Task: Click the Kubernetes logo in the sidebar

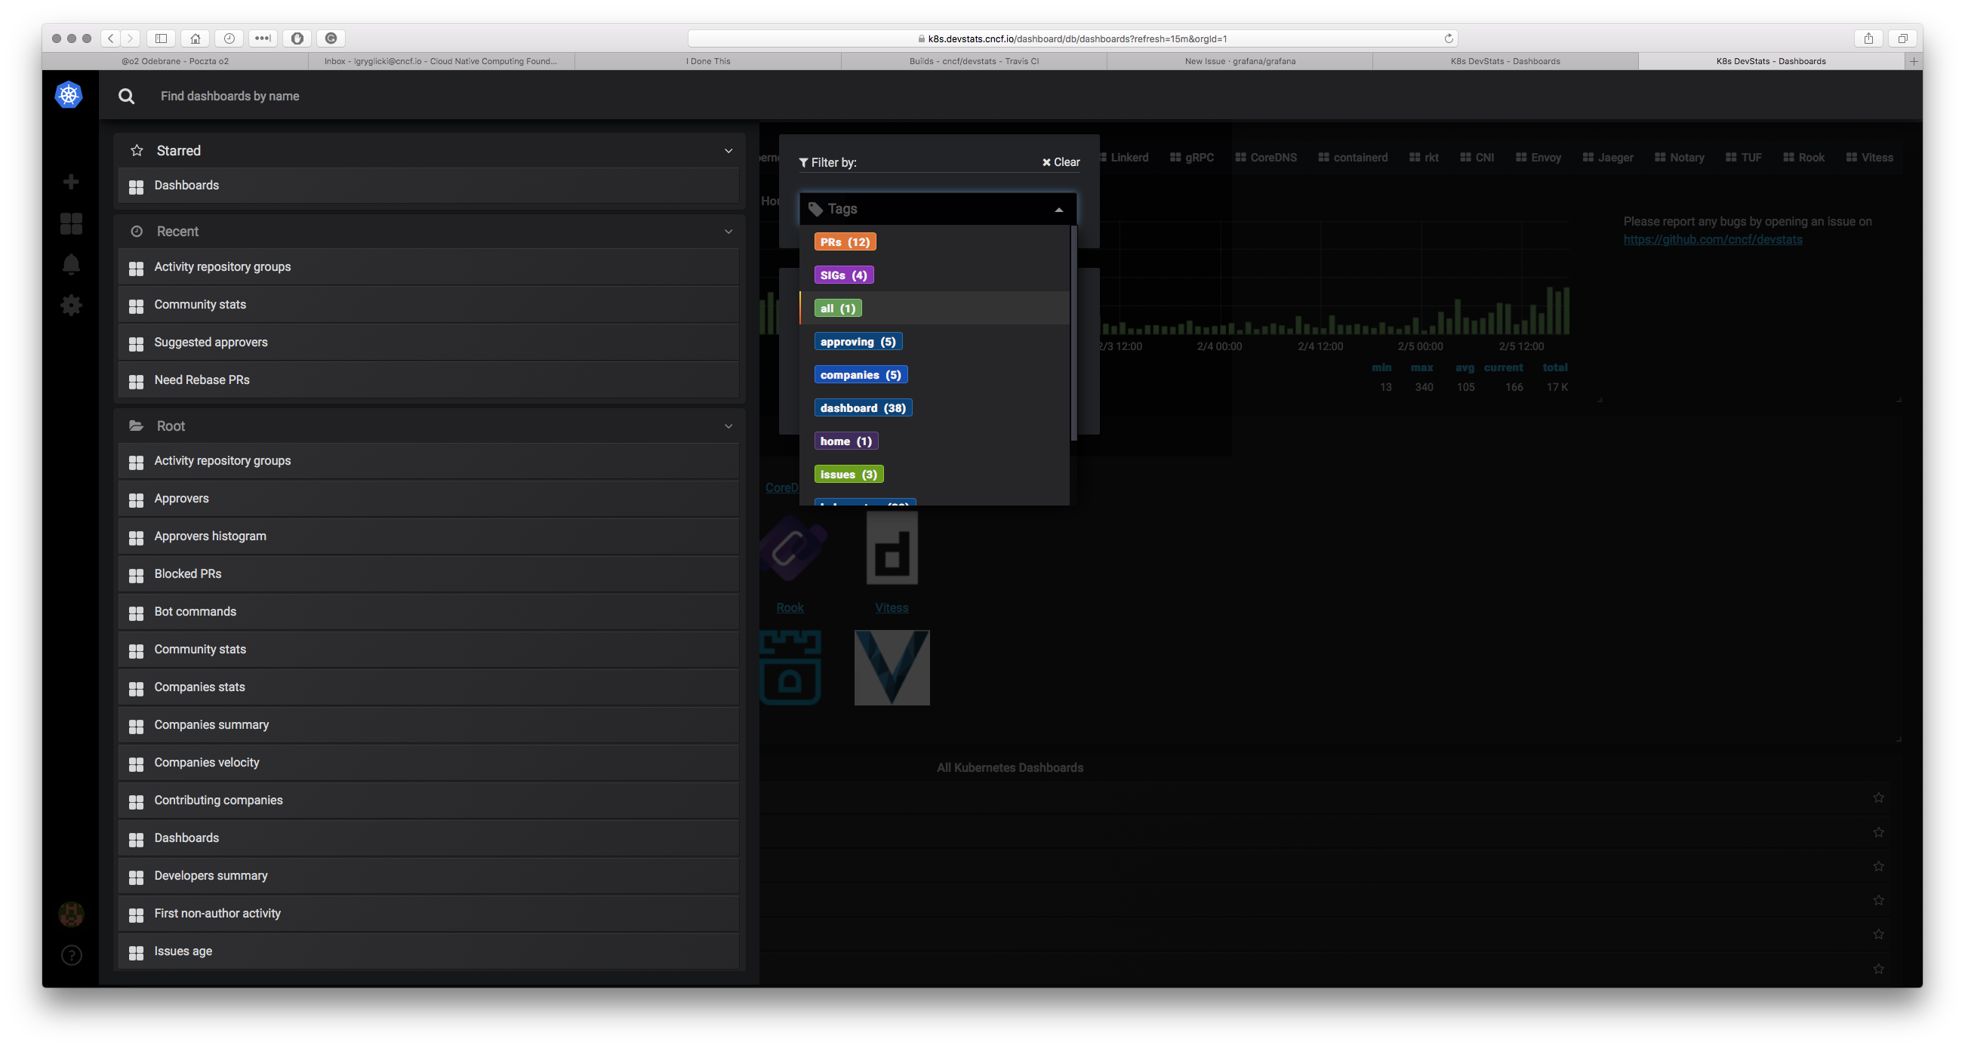Action: click(x=69, y=94)
